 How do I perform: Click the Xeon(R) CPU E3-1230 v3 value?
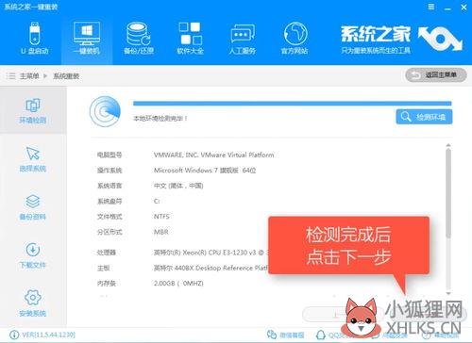pos(211,253)
